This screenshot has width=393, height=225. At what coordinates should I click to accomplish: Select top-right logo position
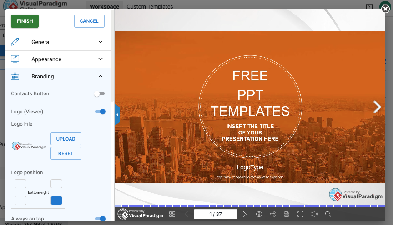[56, 184]
